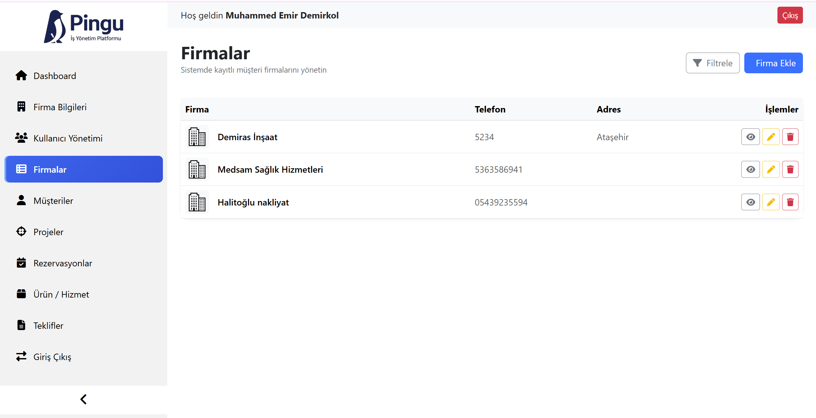
Task: Click edit pencil for Halitoğlu nakliyat
Action: pos(770,202)
